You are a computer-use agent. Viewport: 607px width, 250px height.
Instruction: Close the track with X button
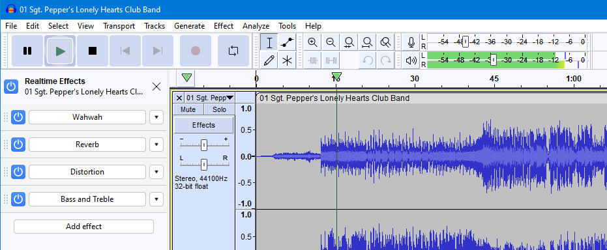[x=179, y=98]
